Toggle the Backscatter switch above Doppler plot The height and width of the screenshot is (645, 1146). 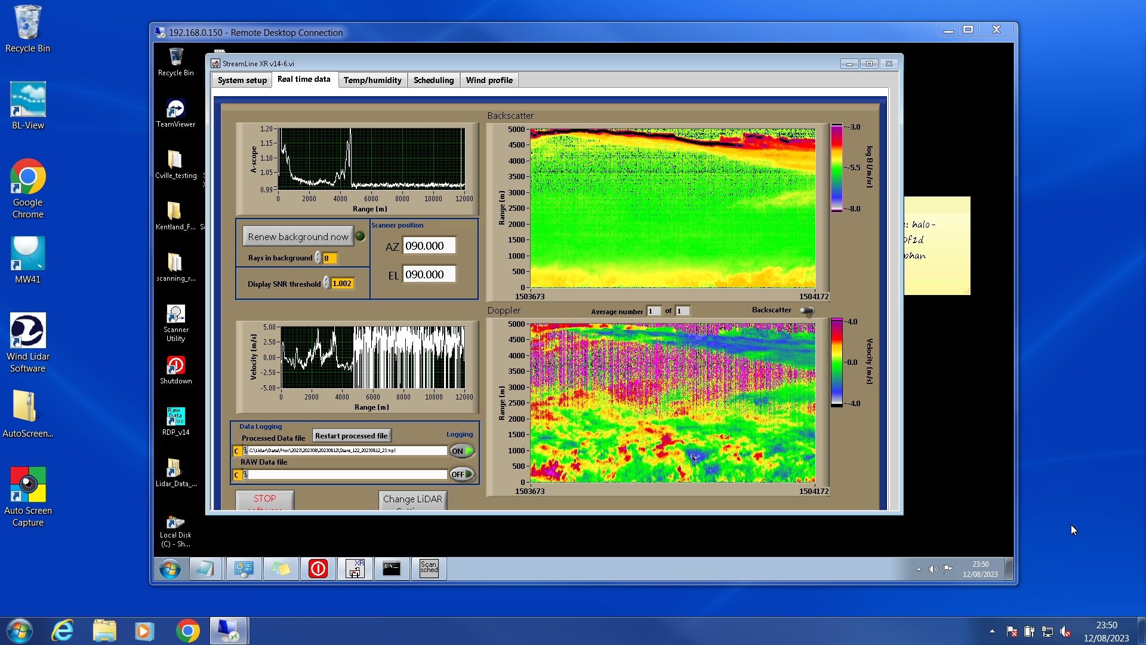pos(806,311)
